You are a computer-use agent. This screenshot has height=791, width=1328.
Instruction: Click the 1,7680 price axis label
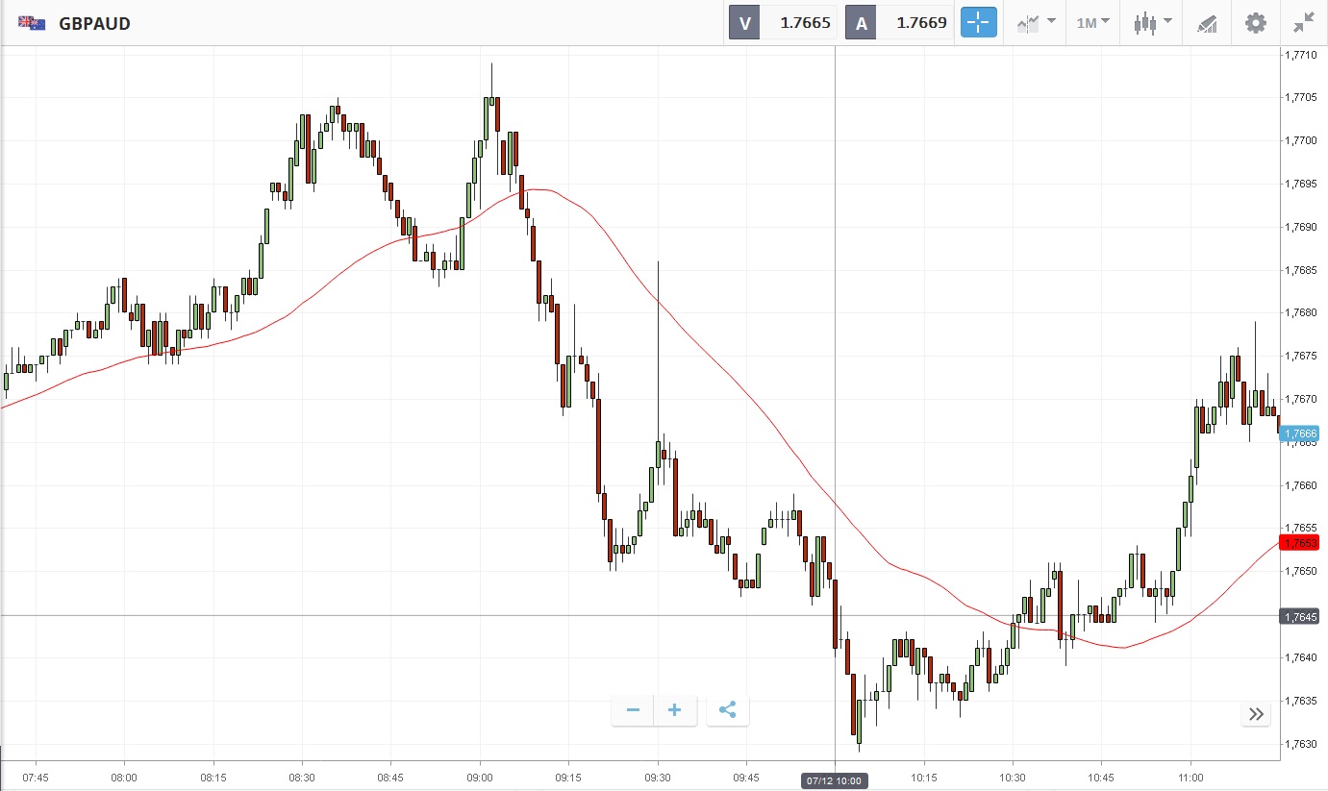(x=1301, y=312)
